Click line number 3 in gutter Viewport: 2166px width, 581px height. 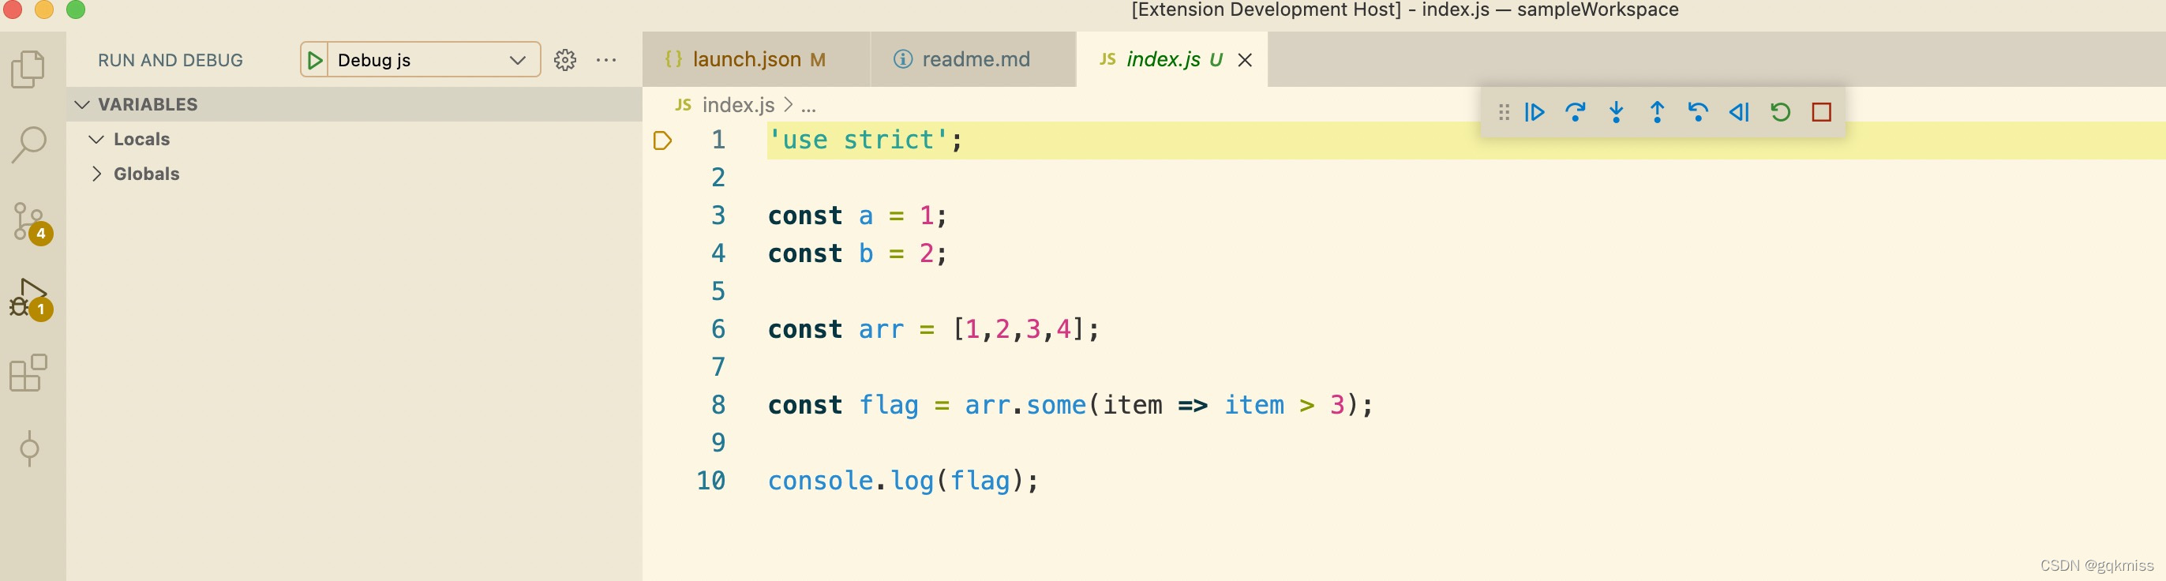pyautogui.click(x=718, y=216)
